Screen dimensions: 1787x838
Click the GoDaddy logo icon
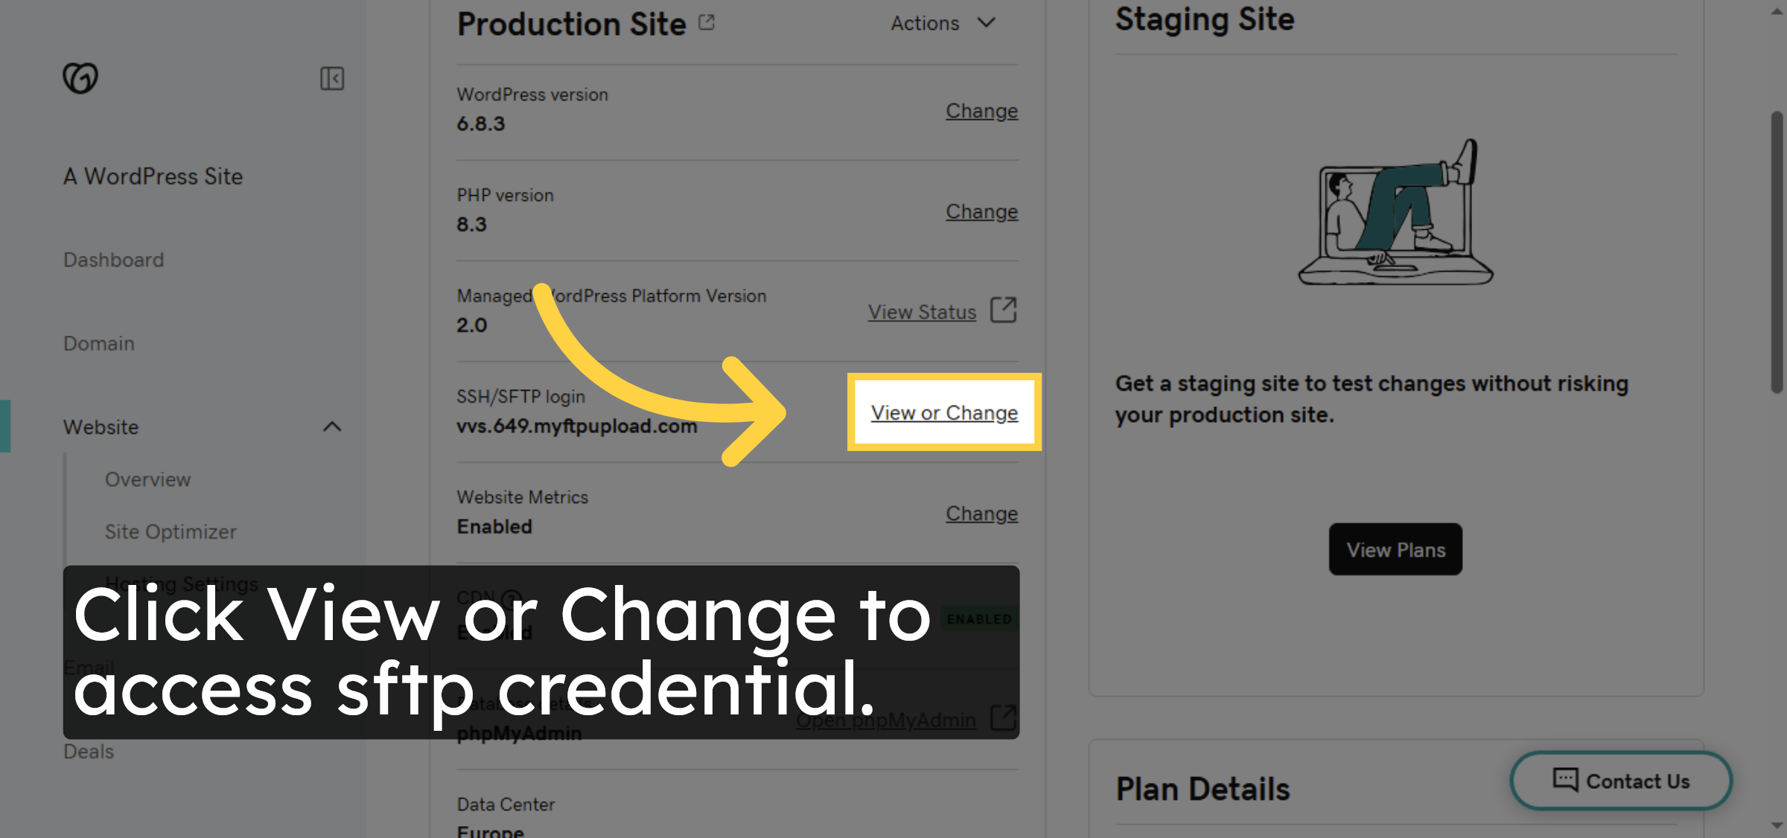point(80,77)
